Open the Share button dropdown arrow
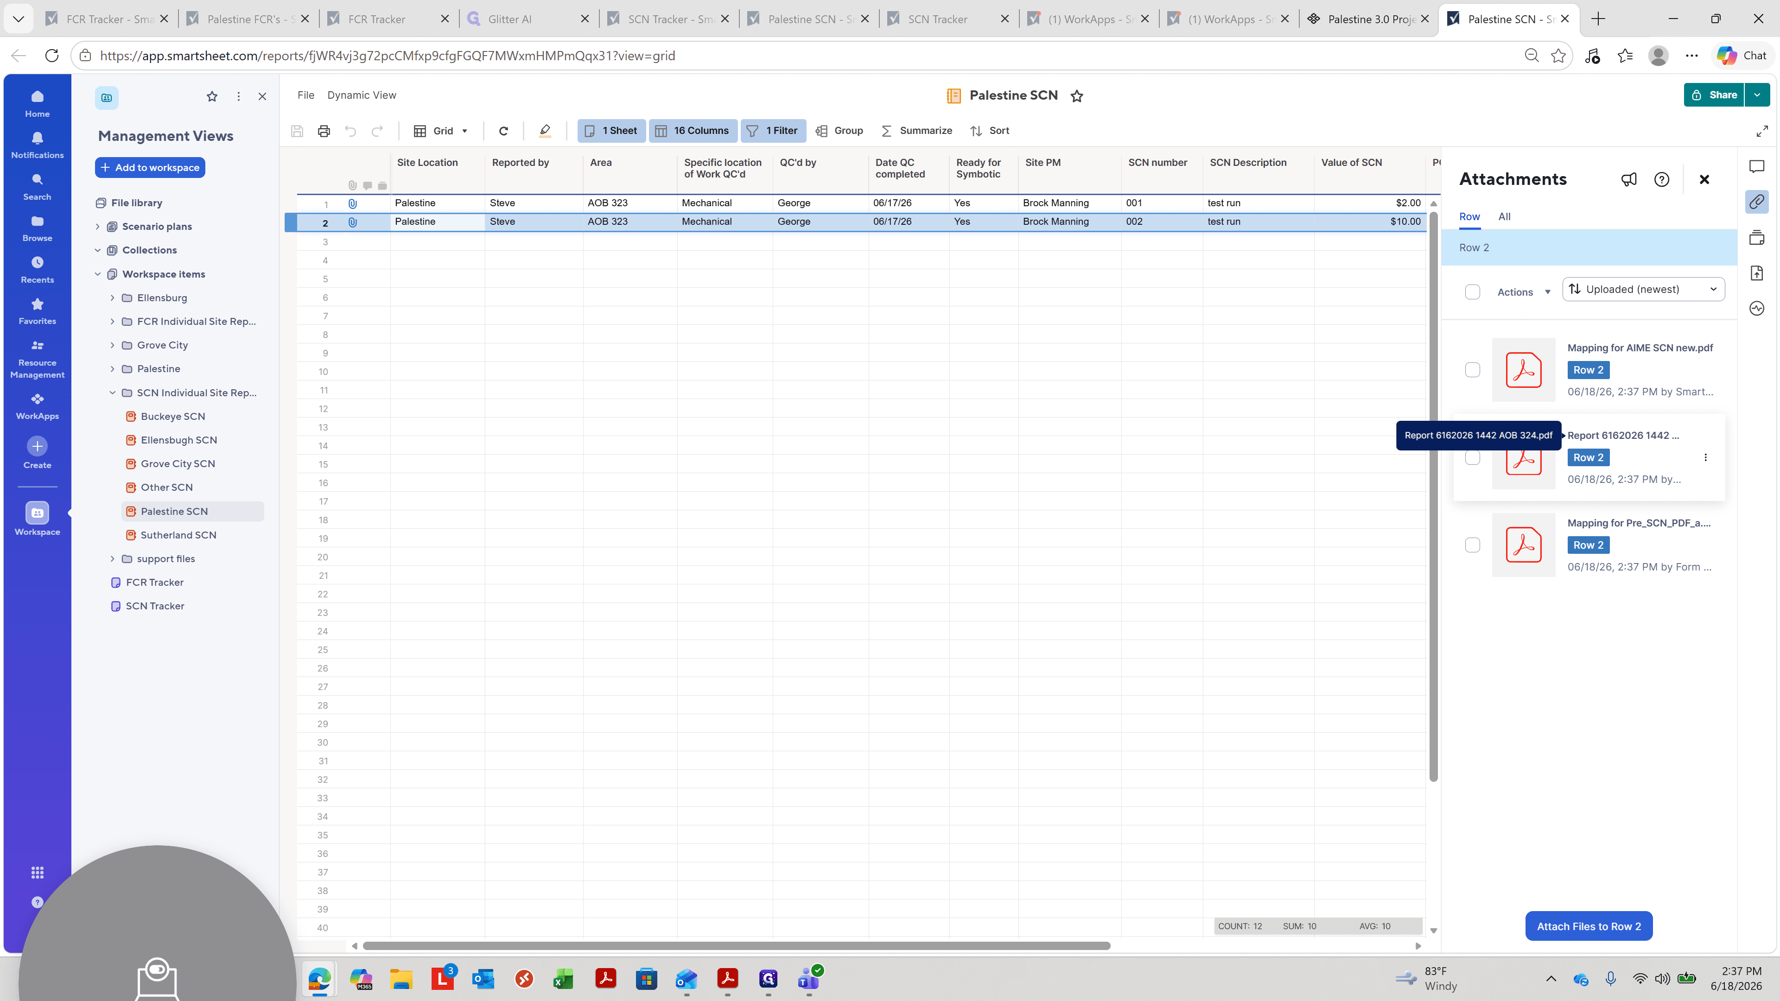The height and width of the screenshot is (1001, 1780). coord(1757,95)
